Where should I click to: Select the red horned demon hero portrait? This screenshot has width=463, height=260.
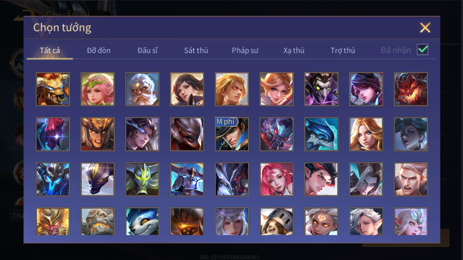(411, 89)
